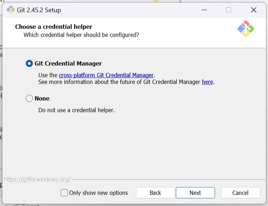
Task: Close the Git 2.45.2 Setup window
Action: click(254, 10)
